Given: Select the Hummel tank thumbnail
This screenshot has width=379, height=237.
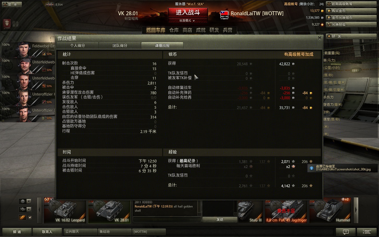Looking at the screenshot, I should (331, 211).
